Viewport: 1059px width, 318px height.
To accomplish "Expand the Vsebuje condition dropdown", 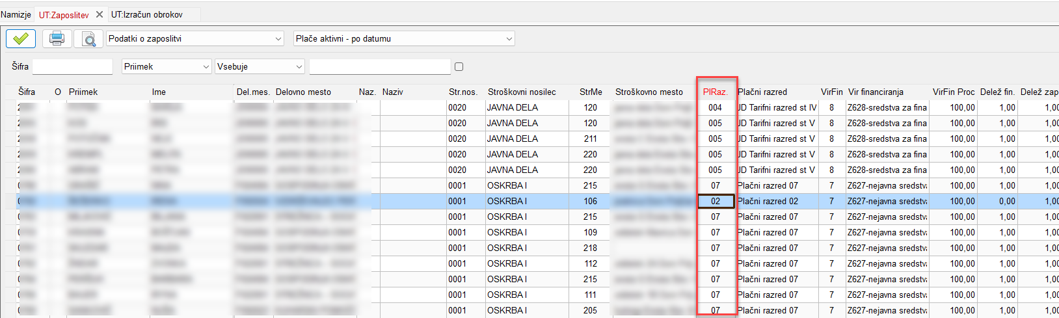I will [260, 66].
